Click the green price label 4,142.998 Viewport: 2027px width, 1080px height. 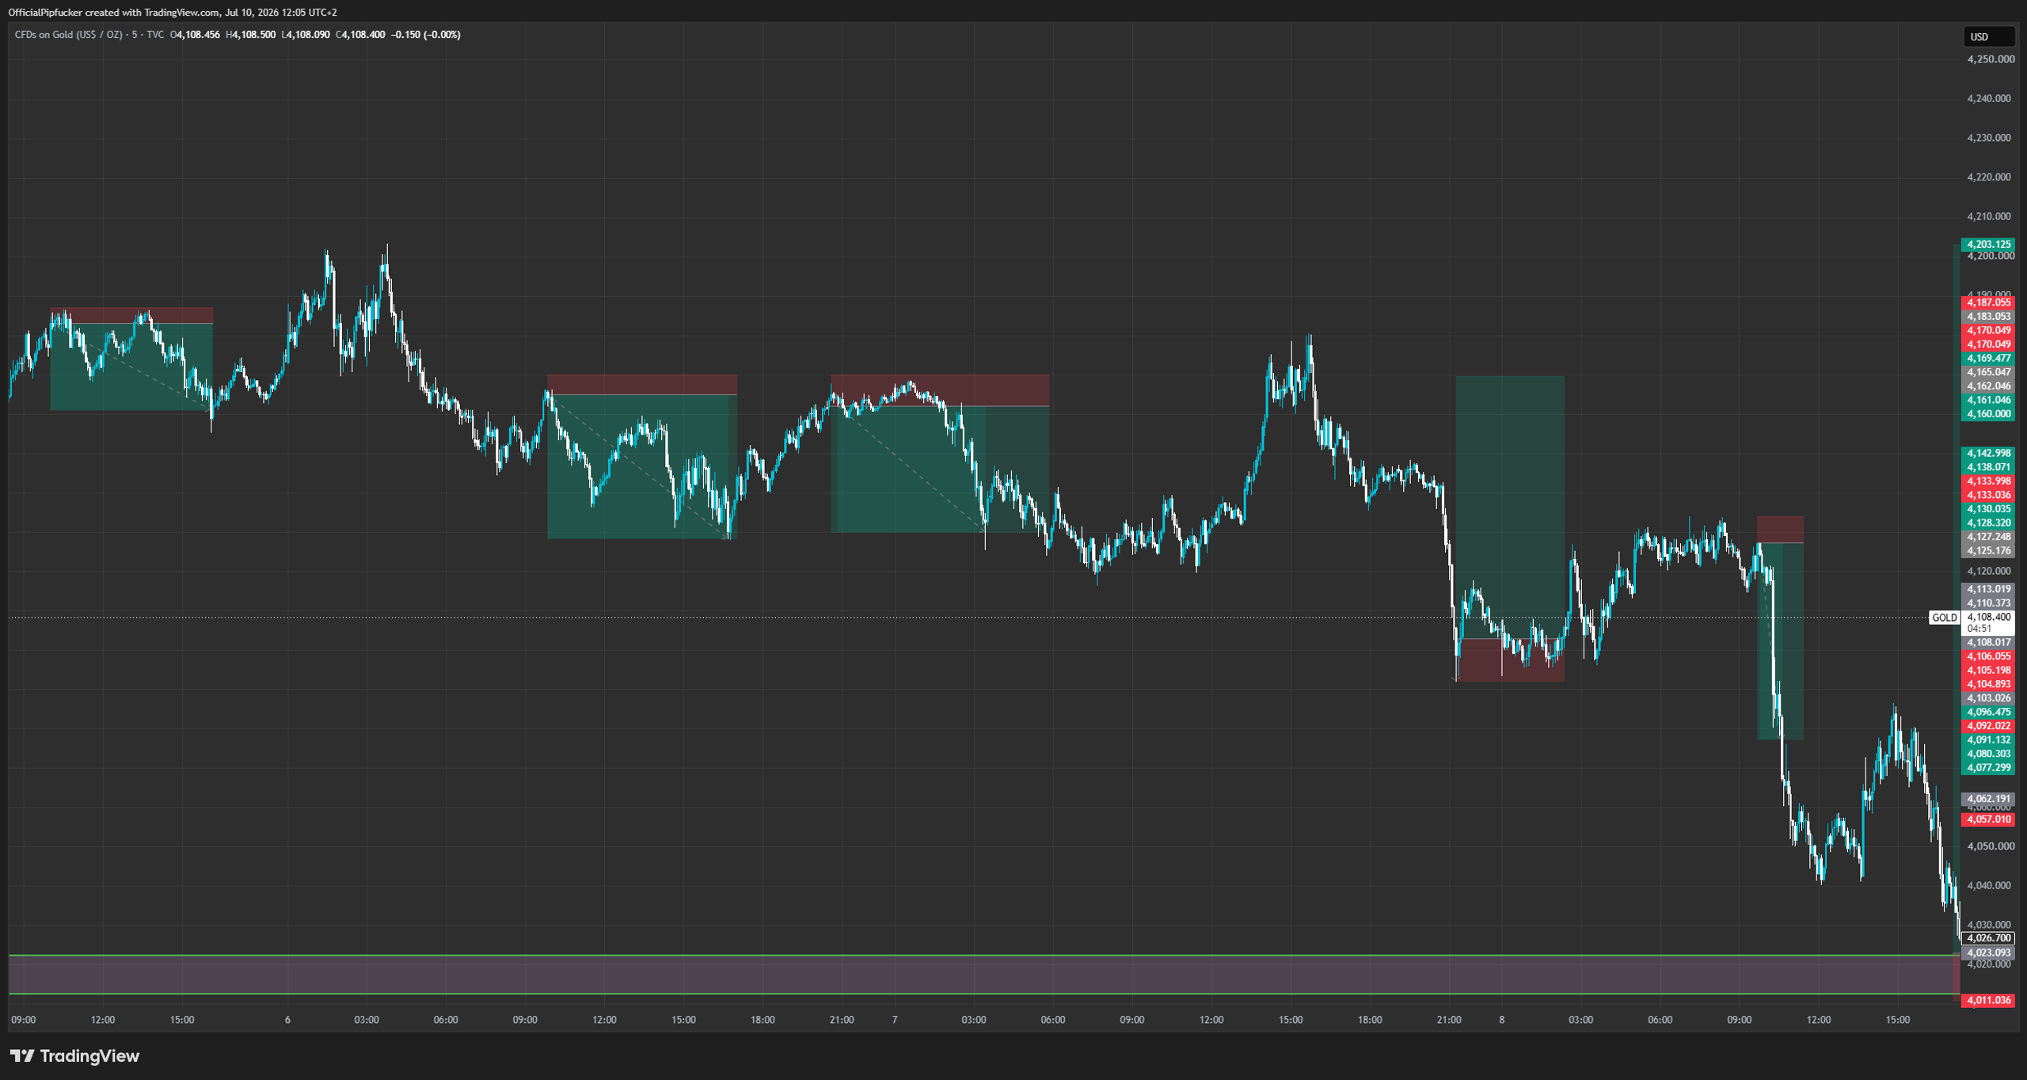click(x=1987, y=454)
